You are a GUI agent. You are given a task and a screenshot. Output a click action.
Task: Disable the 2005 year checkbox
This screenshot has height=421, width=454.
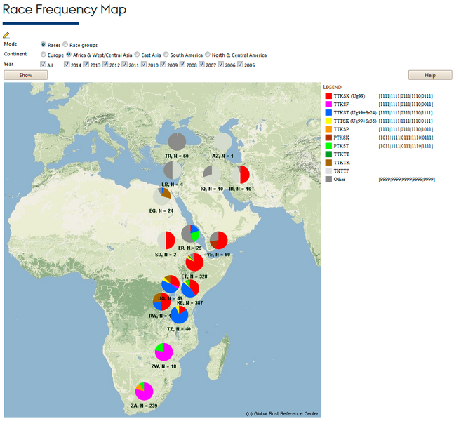pyautogui.click(x=241, y=65)
